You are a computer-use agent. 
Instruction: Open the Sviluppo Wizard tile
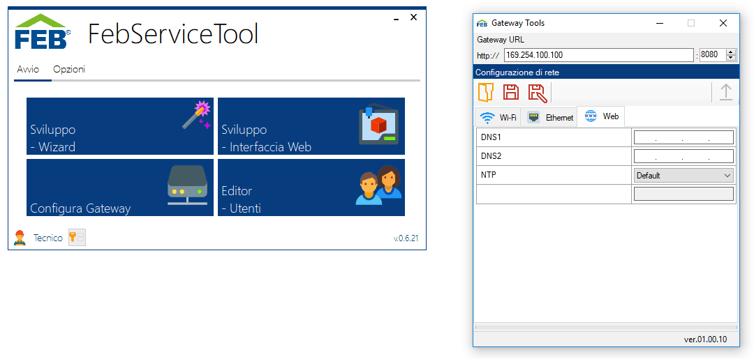click(120, 126)
